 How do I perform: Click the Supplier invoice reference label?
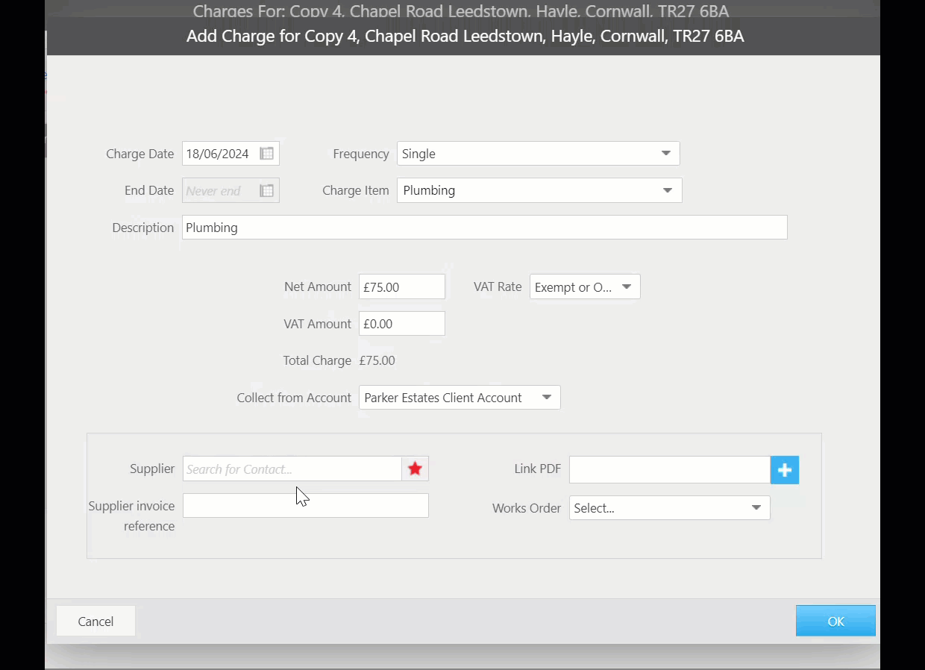pos(131,516)
